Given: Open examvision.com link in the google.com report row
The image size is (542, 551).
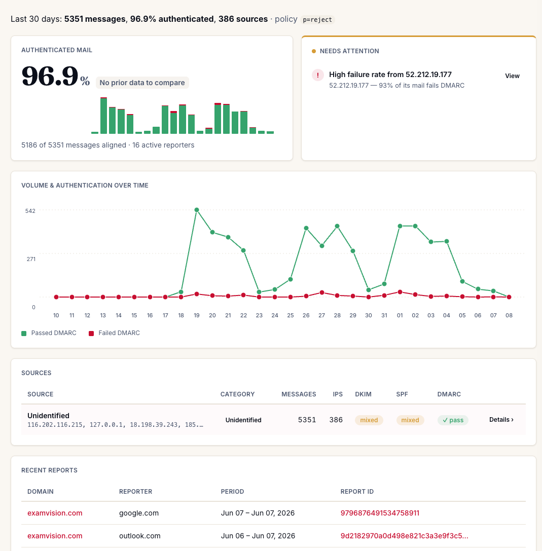Looking at the screenshot, I should (x=55, y=513).
